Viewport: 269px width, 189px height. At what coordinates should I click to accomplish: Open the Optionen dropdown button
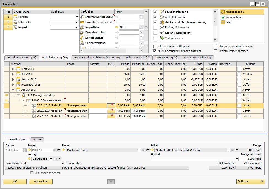251,182
